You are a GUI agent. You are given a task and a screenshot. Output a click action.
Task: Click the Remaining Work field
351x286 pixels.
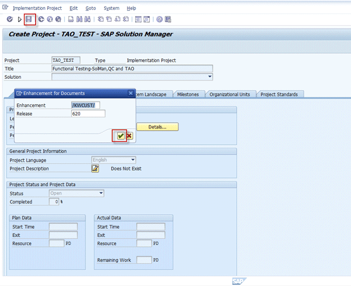(x=144, y=260)
